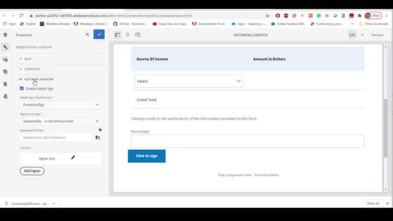Click the red square extension icon
Screen dimensions: 393x221
[x=352, y=16]
